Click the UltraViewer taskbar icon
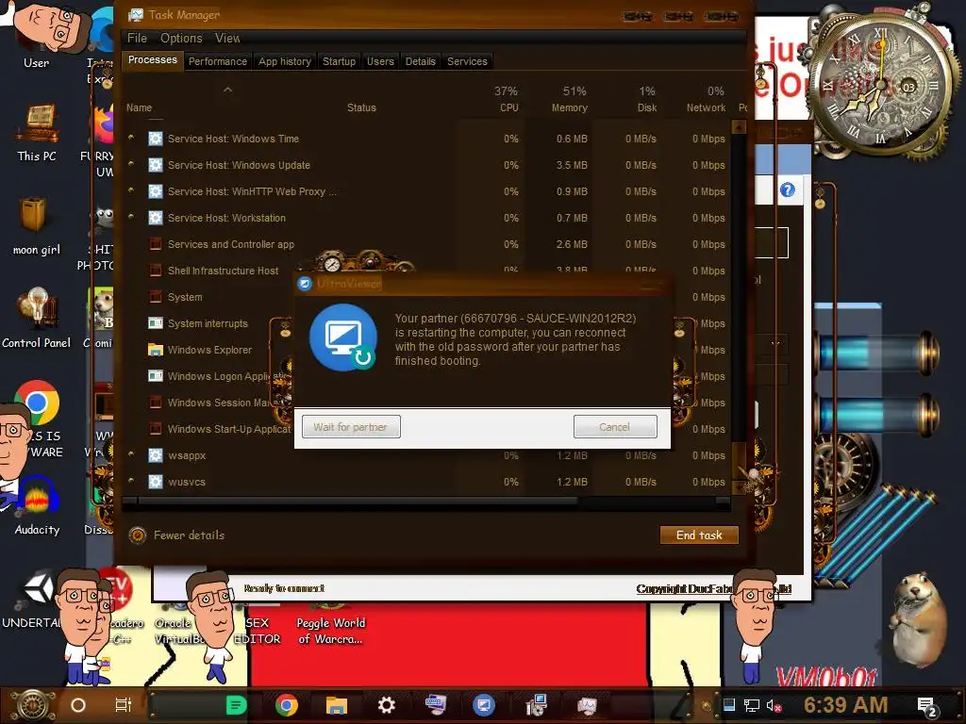Image resolution: width=966 pixels, height=724 pixels. (x=484, y=705)
